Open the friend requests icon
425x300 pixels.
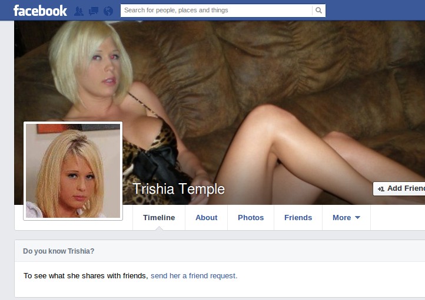tap(79, 11)
